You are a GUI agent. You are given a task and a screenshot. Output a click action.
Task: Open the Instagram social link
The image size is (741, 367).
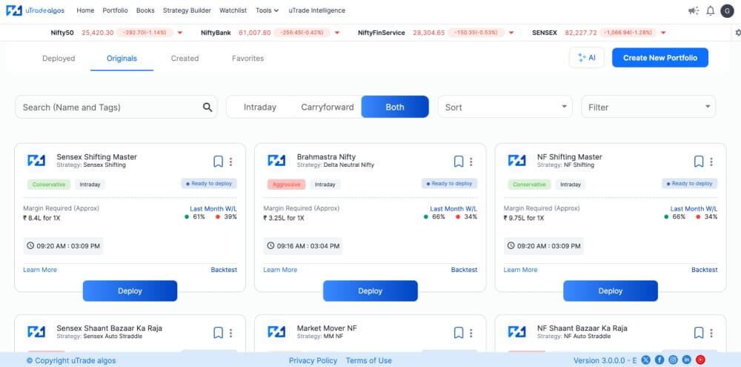[x=673, y=360]
